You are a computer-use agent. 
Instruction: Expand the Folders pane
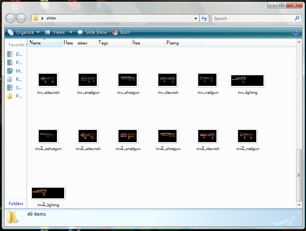coord(16,204)
